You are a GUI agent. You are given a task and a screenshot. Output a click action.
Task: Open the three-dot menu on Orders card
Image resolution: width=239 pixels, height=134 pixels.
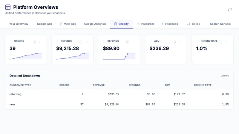pyautogui.click(x=40, y=42)
